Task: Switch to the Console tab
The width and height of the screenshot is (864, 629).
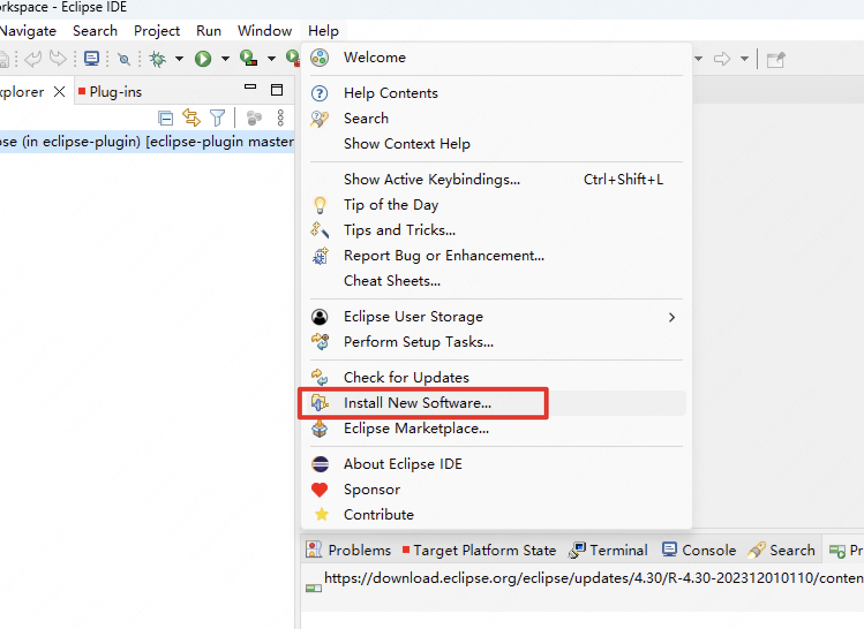Action: (699, 550)
